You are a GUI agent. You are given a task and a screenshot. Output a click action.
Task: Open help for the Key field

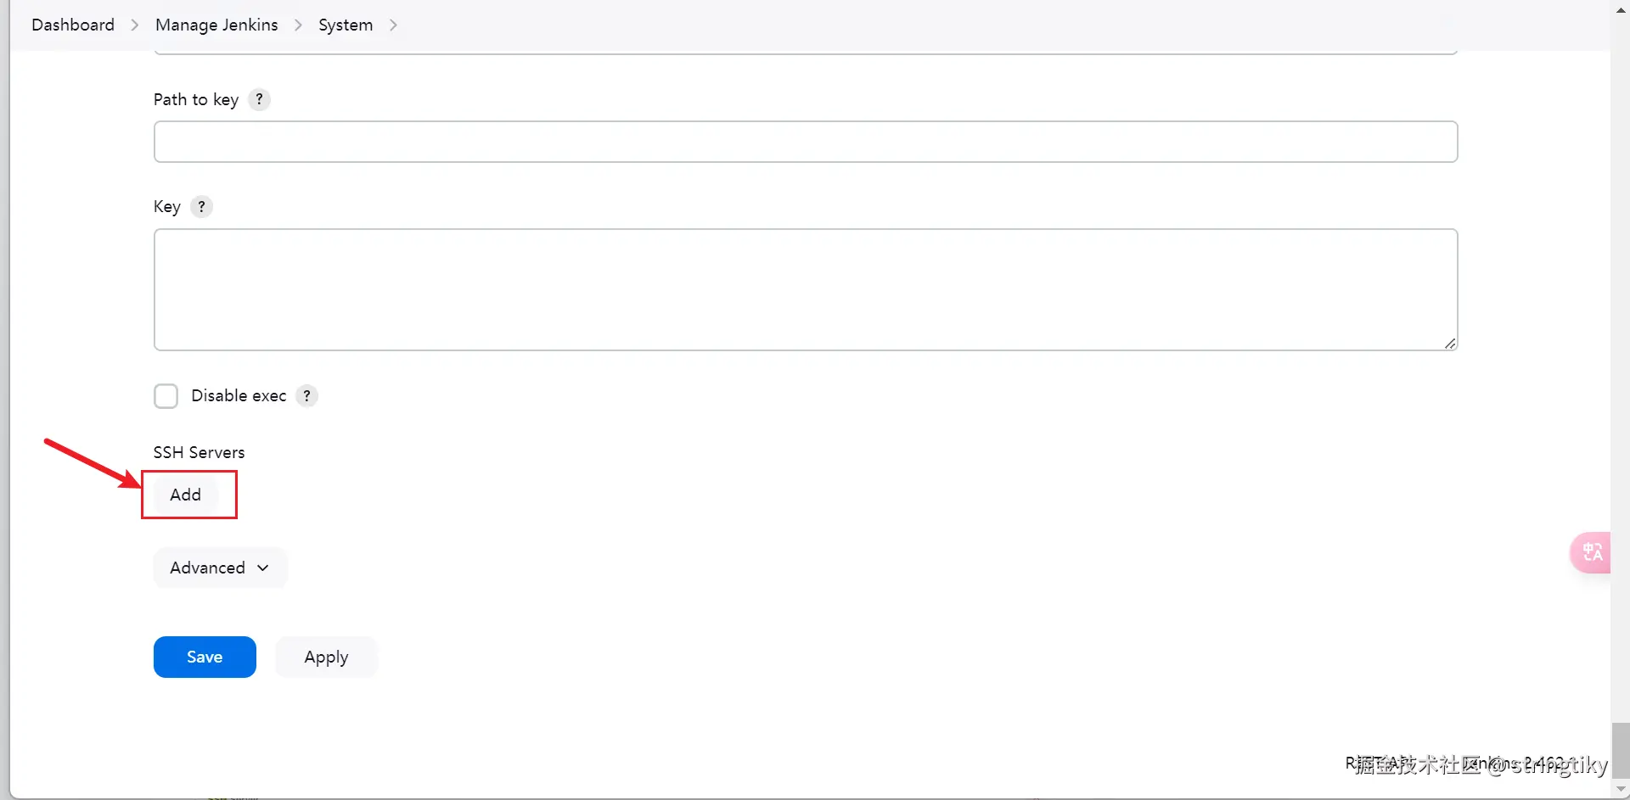[200, 206]
